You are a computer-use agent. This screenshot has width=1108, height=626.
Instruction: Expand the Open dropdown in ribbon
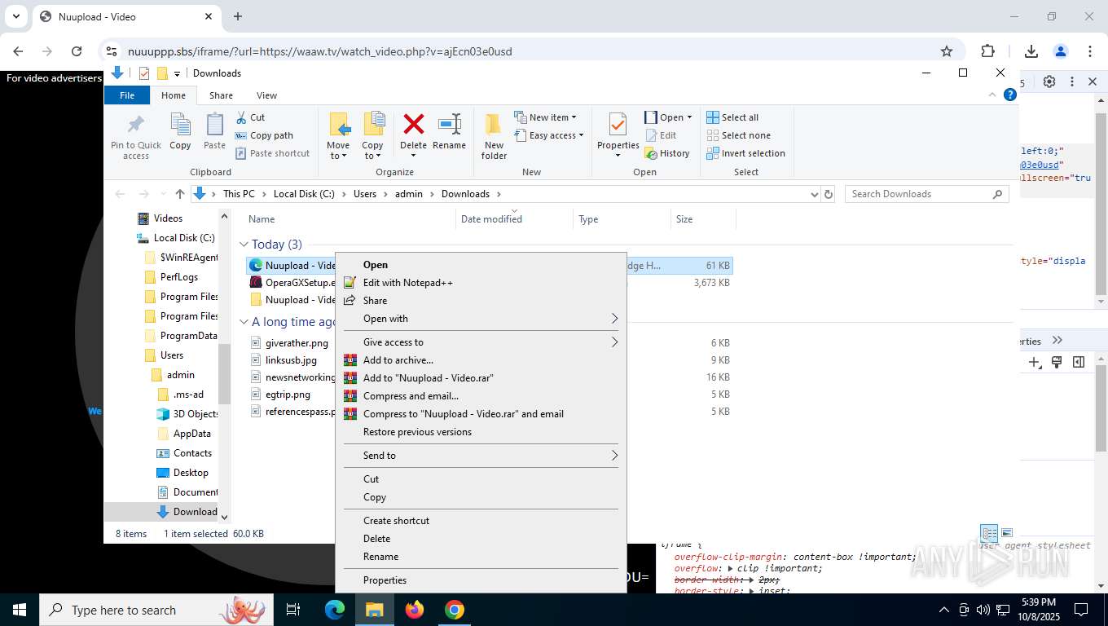coord(669,117)
